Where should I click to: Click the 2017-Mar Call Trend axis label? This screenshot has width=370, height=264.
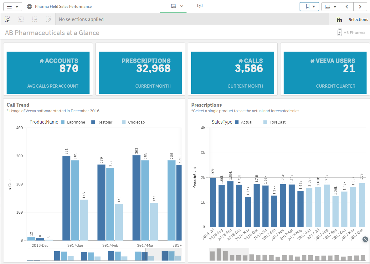click(x=145, y=245)
